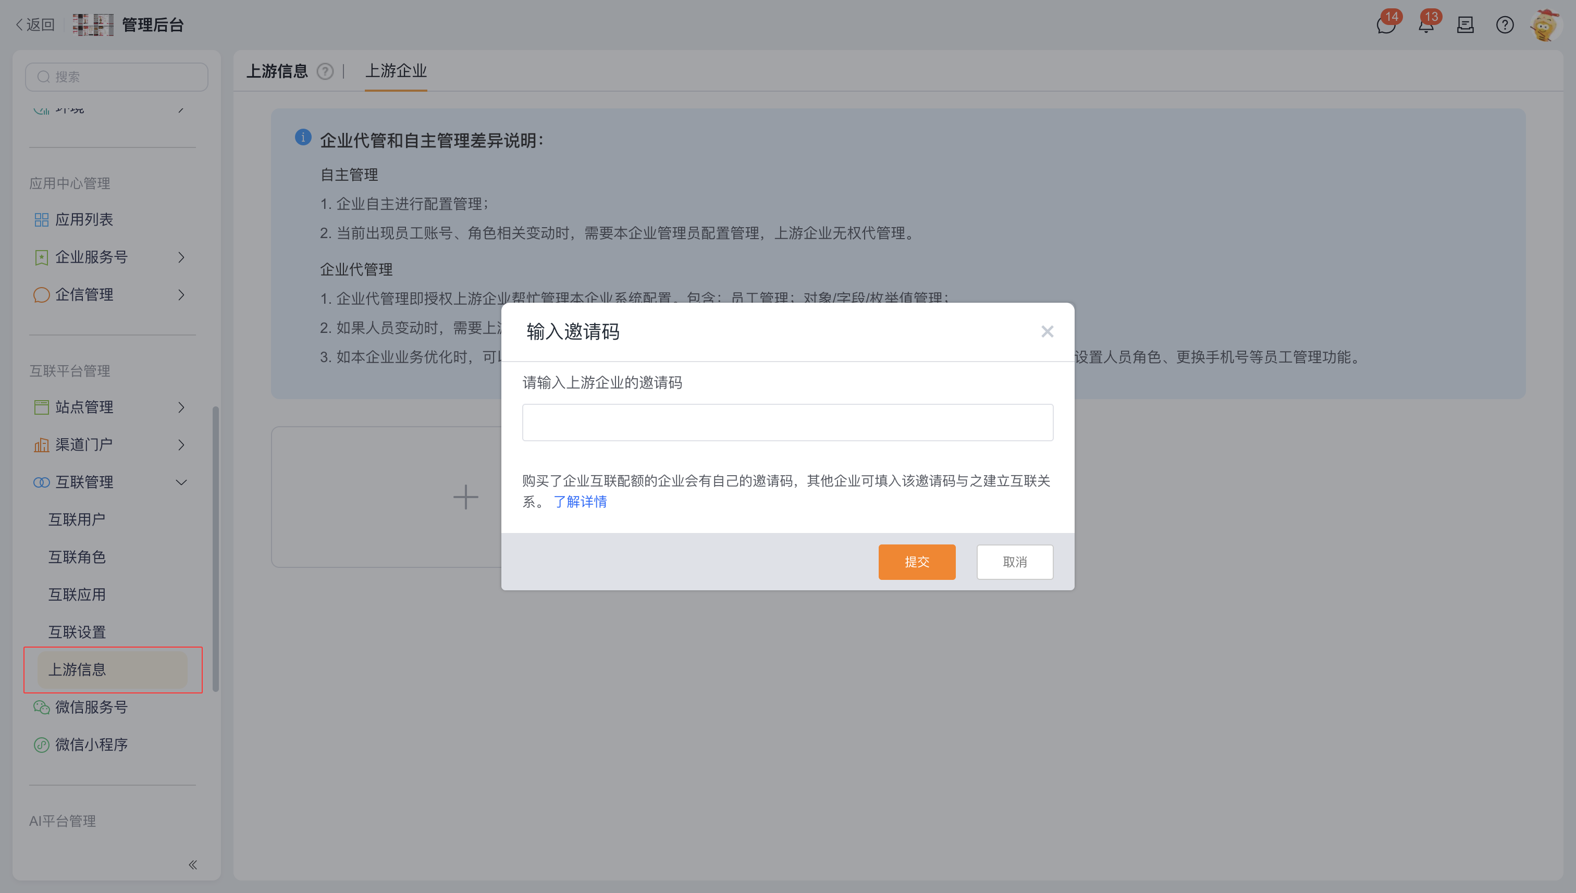Viewport: 1576px width, 893px height.
Task: Click the 返回 back link
Action: pos(35,24)
